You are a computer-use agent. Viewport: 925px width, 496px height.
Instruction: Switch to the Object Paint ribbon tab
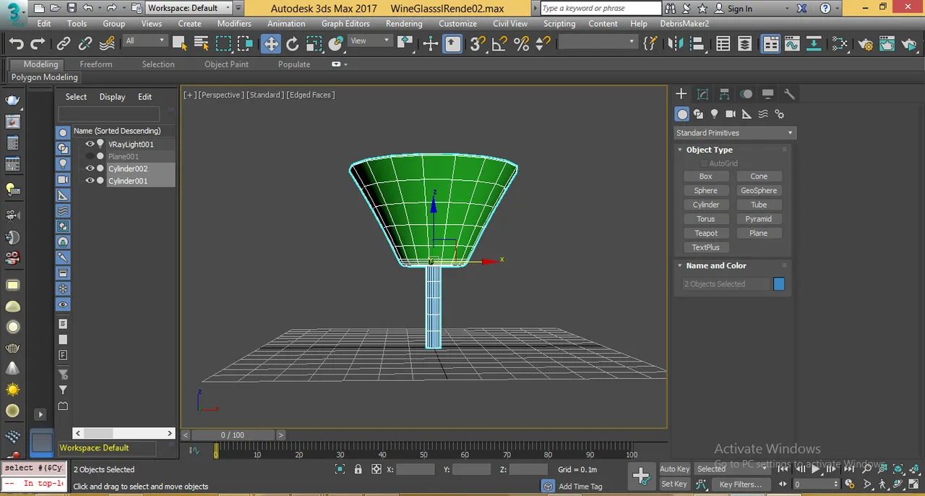coord(226,64)
